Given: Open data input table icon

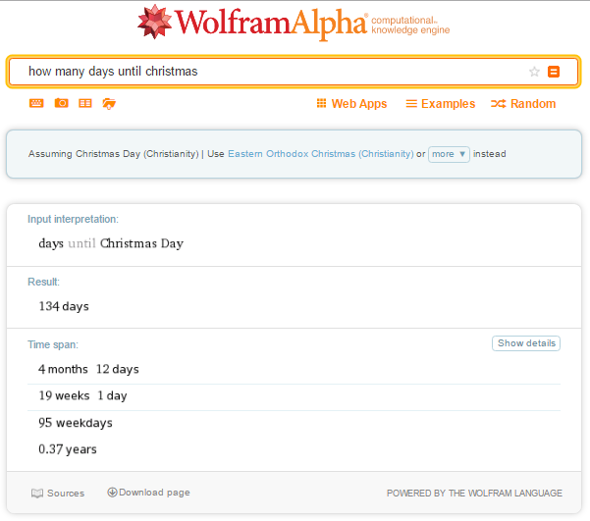Looking at the screenshot, I should point(85,103).
